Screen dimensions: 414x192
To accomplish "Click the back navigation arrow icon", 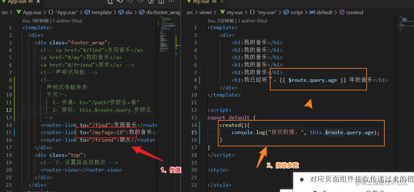I will click(120, 3).
